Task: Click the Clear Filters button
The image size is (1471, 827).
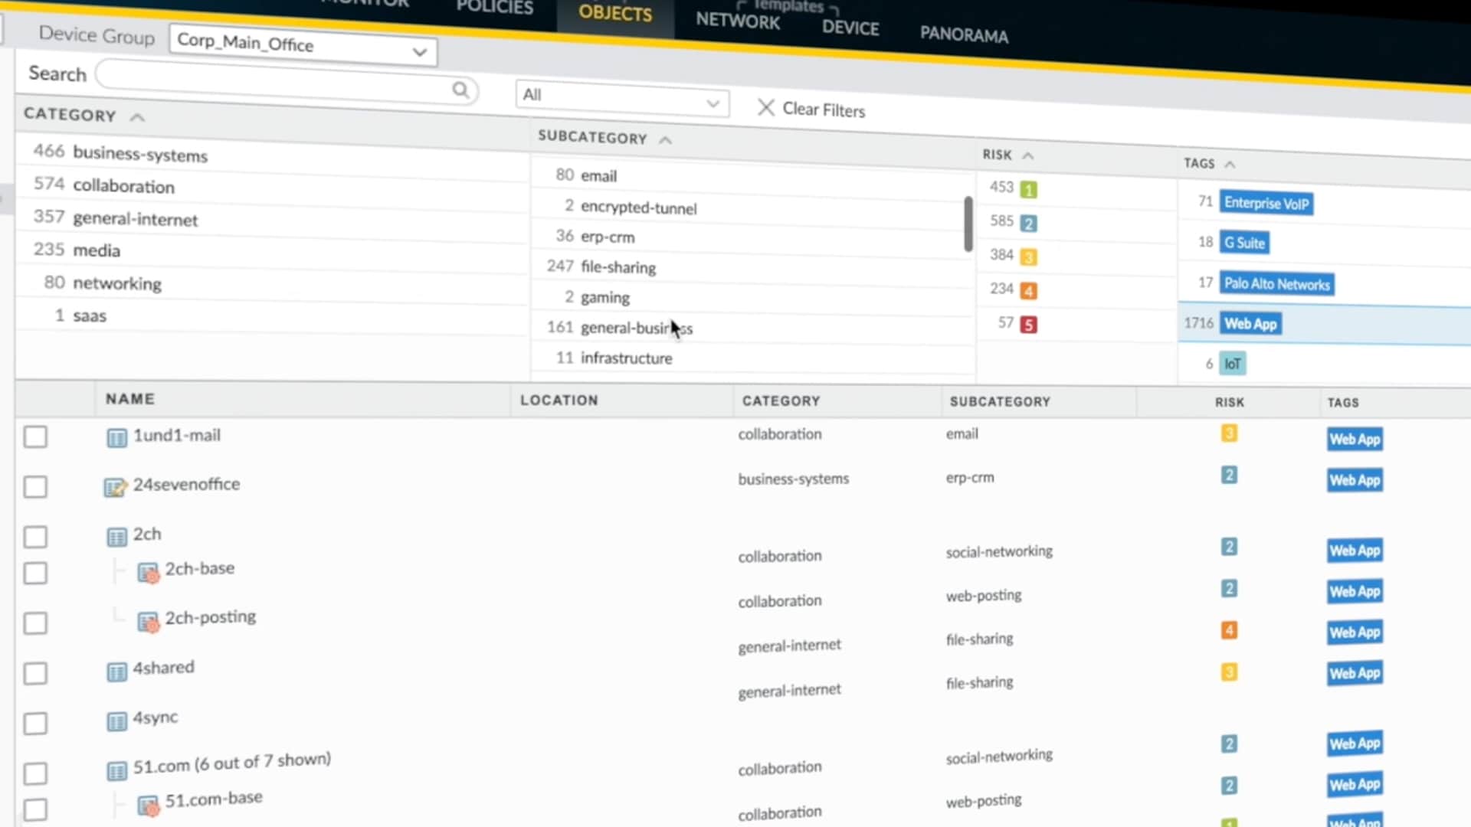Action: coord(811,109)
